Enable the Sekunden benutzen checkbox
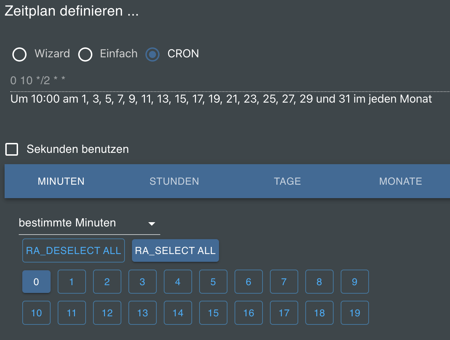 pos(12,149)
